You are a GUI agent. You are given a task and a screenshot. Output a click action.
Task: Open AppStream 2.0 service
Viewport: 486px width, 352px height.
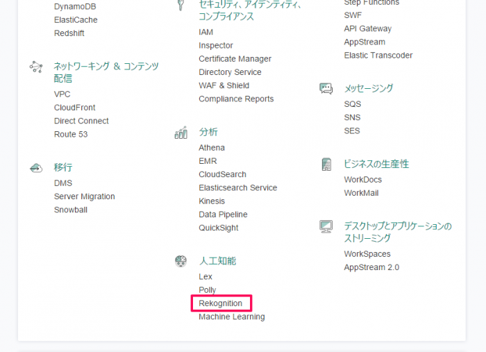coord(371,267)
